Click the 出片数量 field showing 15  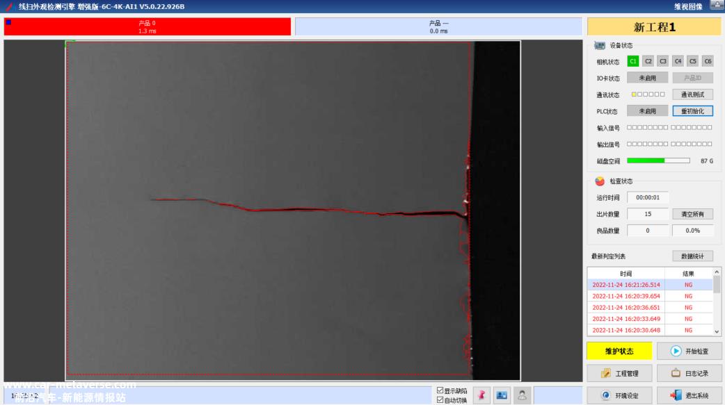click(x=647, y=214)
